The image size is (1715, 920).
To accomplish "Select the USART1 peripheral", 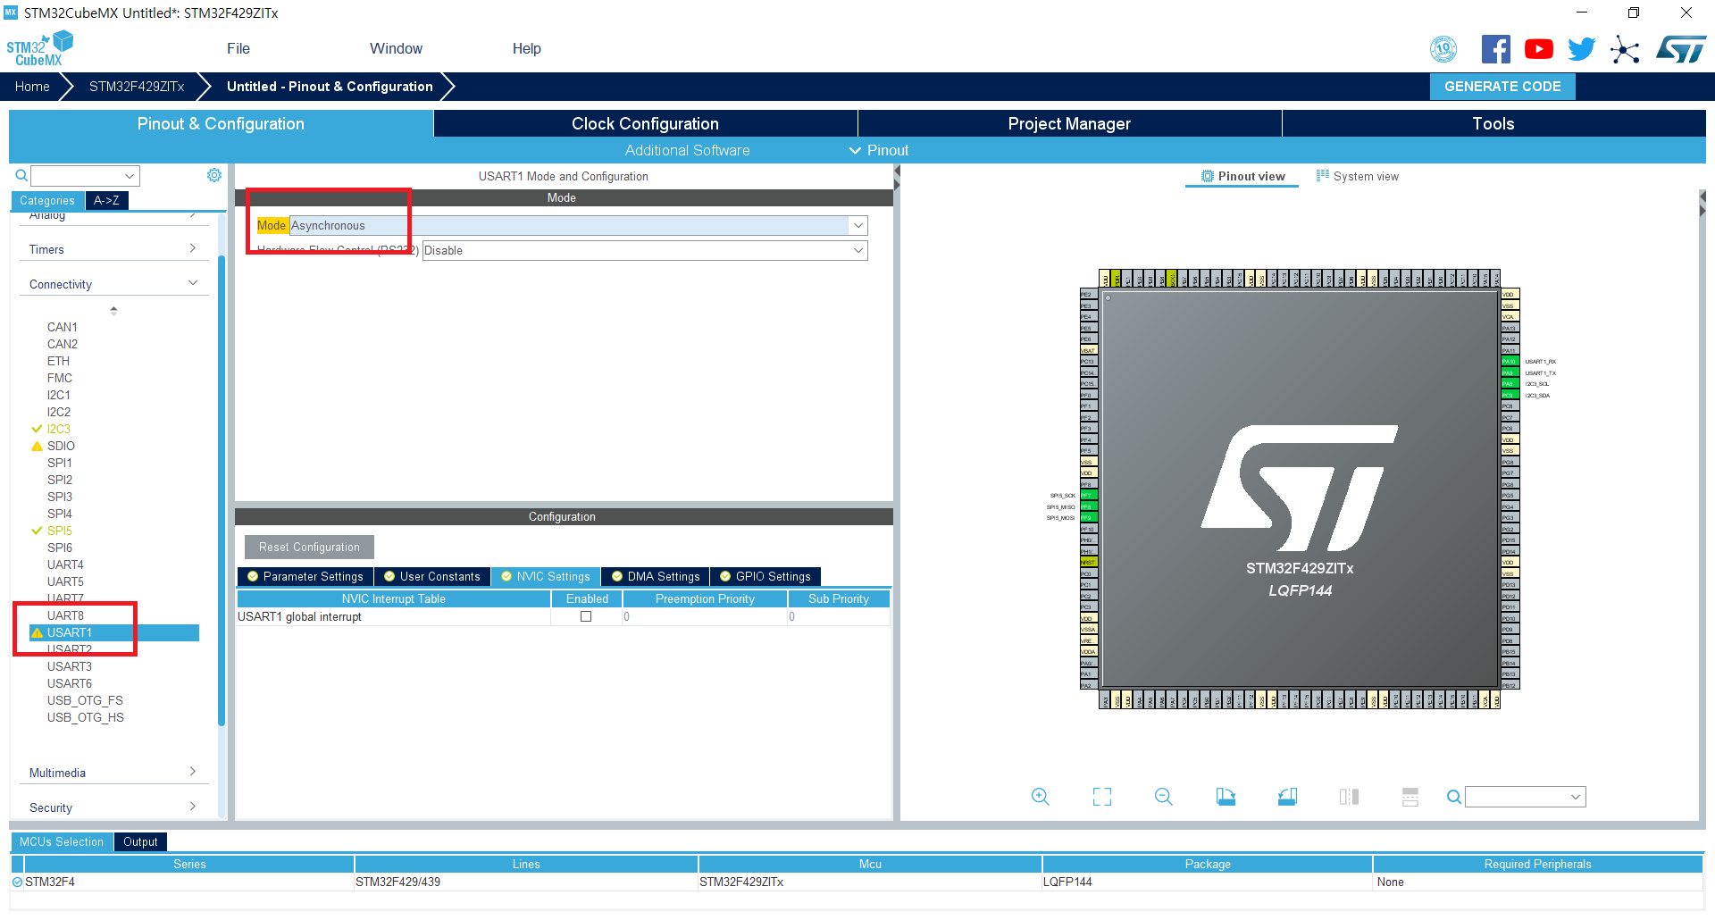I will coord(114,632).
